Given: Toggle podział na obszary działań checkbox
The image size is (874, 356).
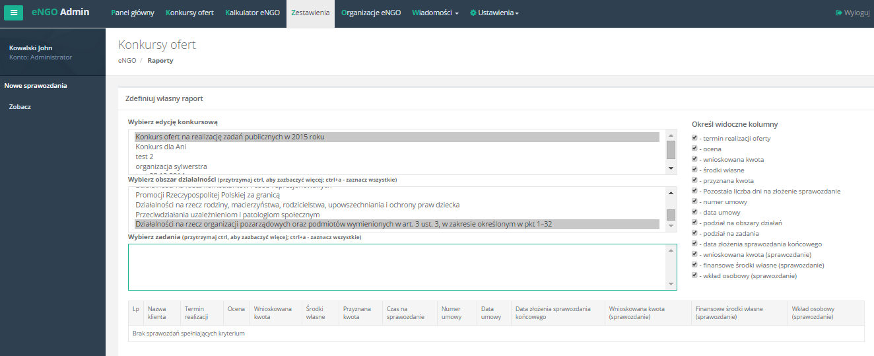Looking at the screenshot, I should coord(694,223).
